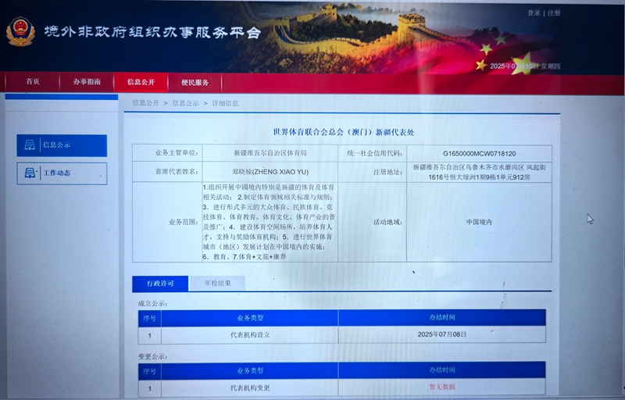
Task: Open the 首页 menu item
Action: [33, 82]
